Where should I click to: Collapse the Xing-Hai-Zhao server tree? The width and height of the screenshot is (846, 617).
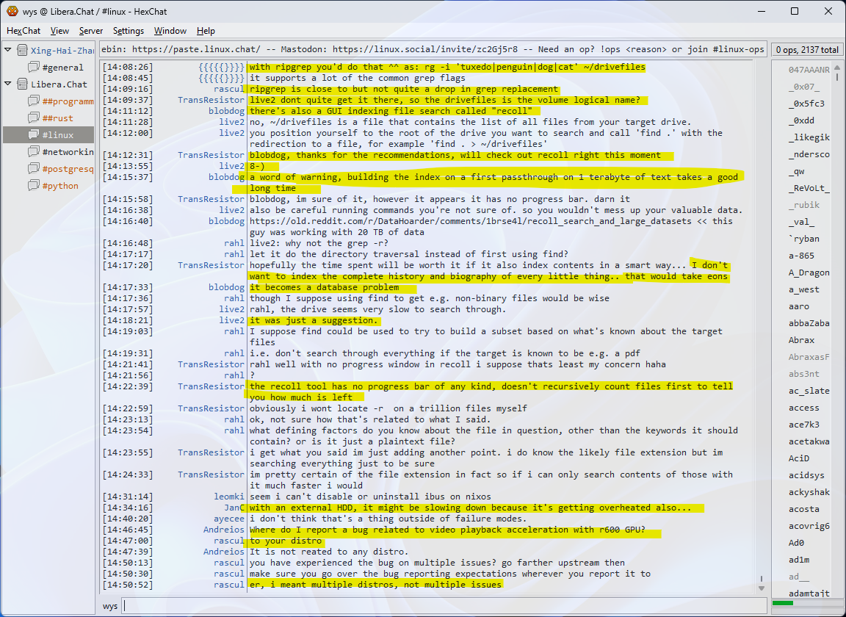pyautogui.click(x=8, y=51)
